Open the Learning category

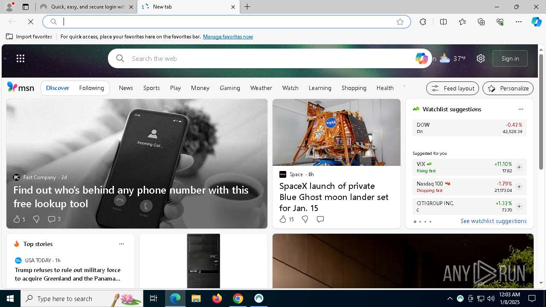point(320,88)
